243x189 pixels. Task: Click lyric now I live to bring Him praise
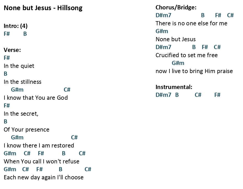194,71
